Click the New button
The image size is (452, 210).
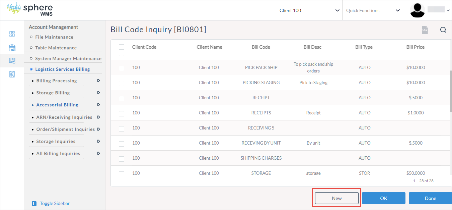[x=337, y=198]
